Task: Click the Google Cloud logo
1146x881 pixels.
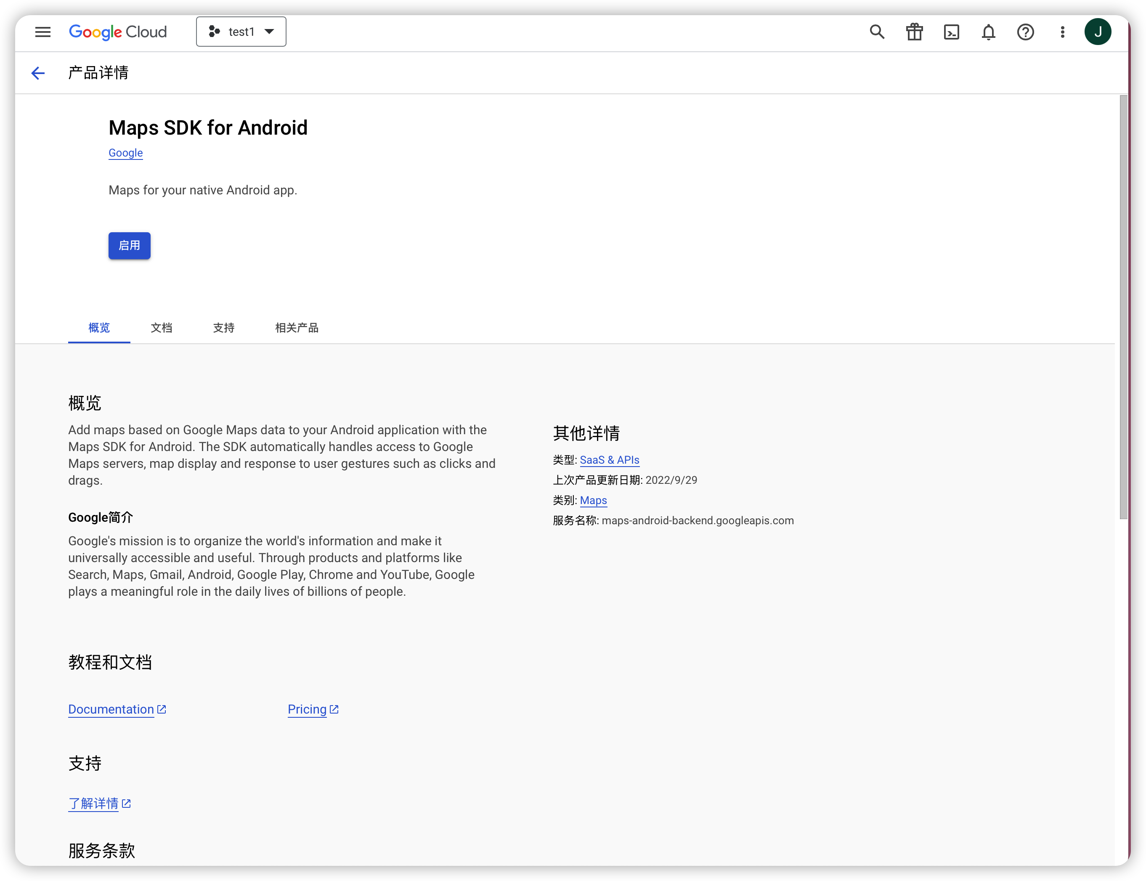Action: pos(118,32)
